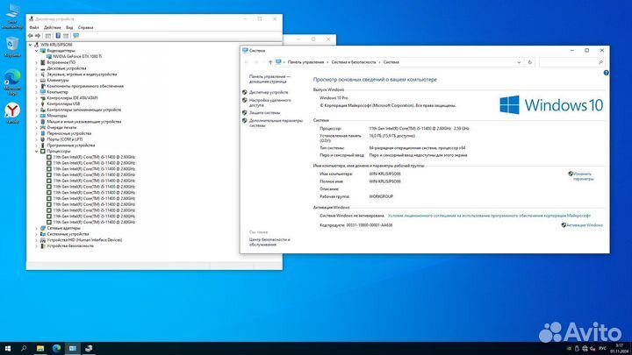This screenshot has width=632, height=355.
Task: Collapse the Видеоадаптеры category
Action: (36, 51)
